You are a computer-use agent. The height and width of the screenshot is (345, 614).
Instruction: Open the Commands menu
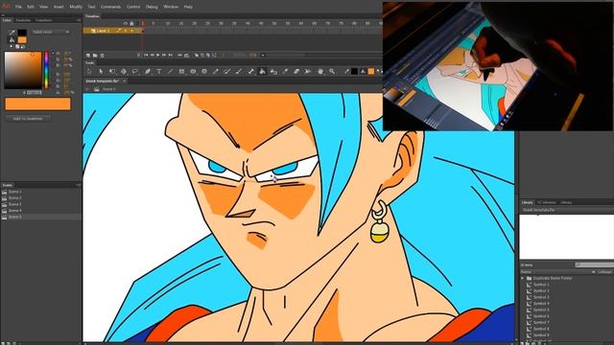[110, 7]
